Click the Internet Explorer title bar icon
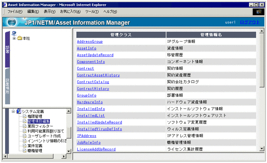 coord(5,5)
